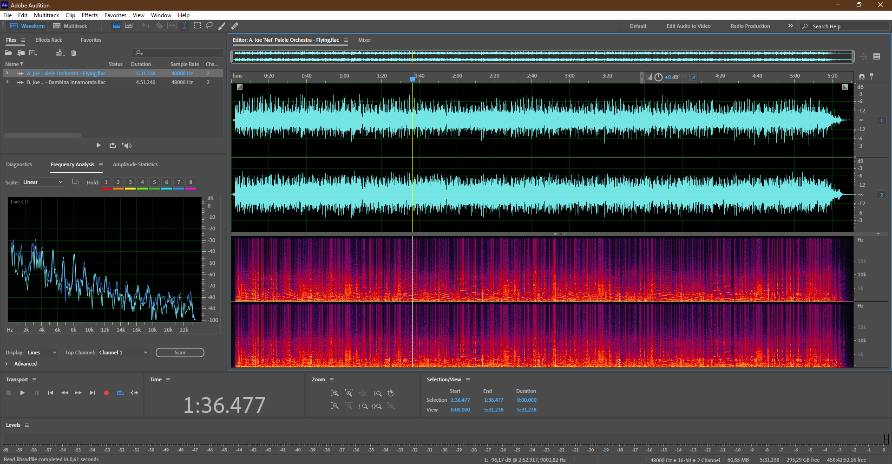Toggle Loop Playback in Transport
The width and height of the screenshot is (892, 464).
click(x=120, y=393)
